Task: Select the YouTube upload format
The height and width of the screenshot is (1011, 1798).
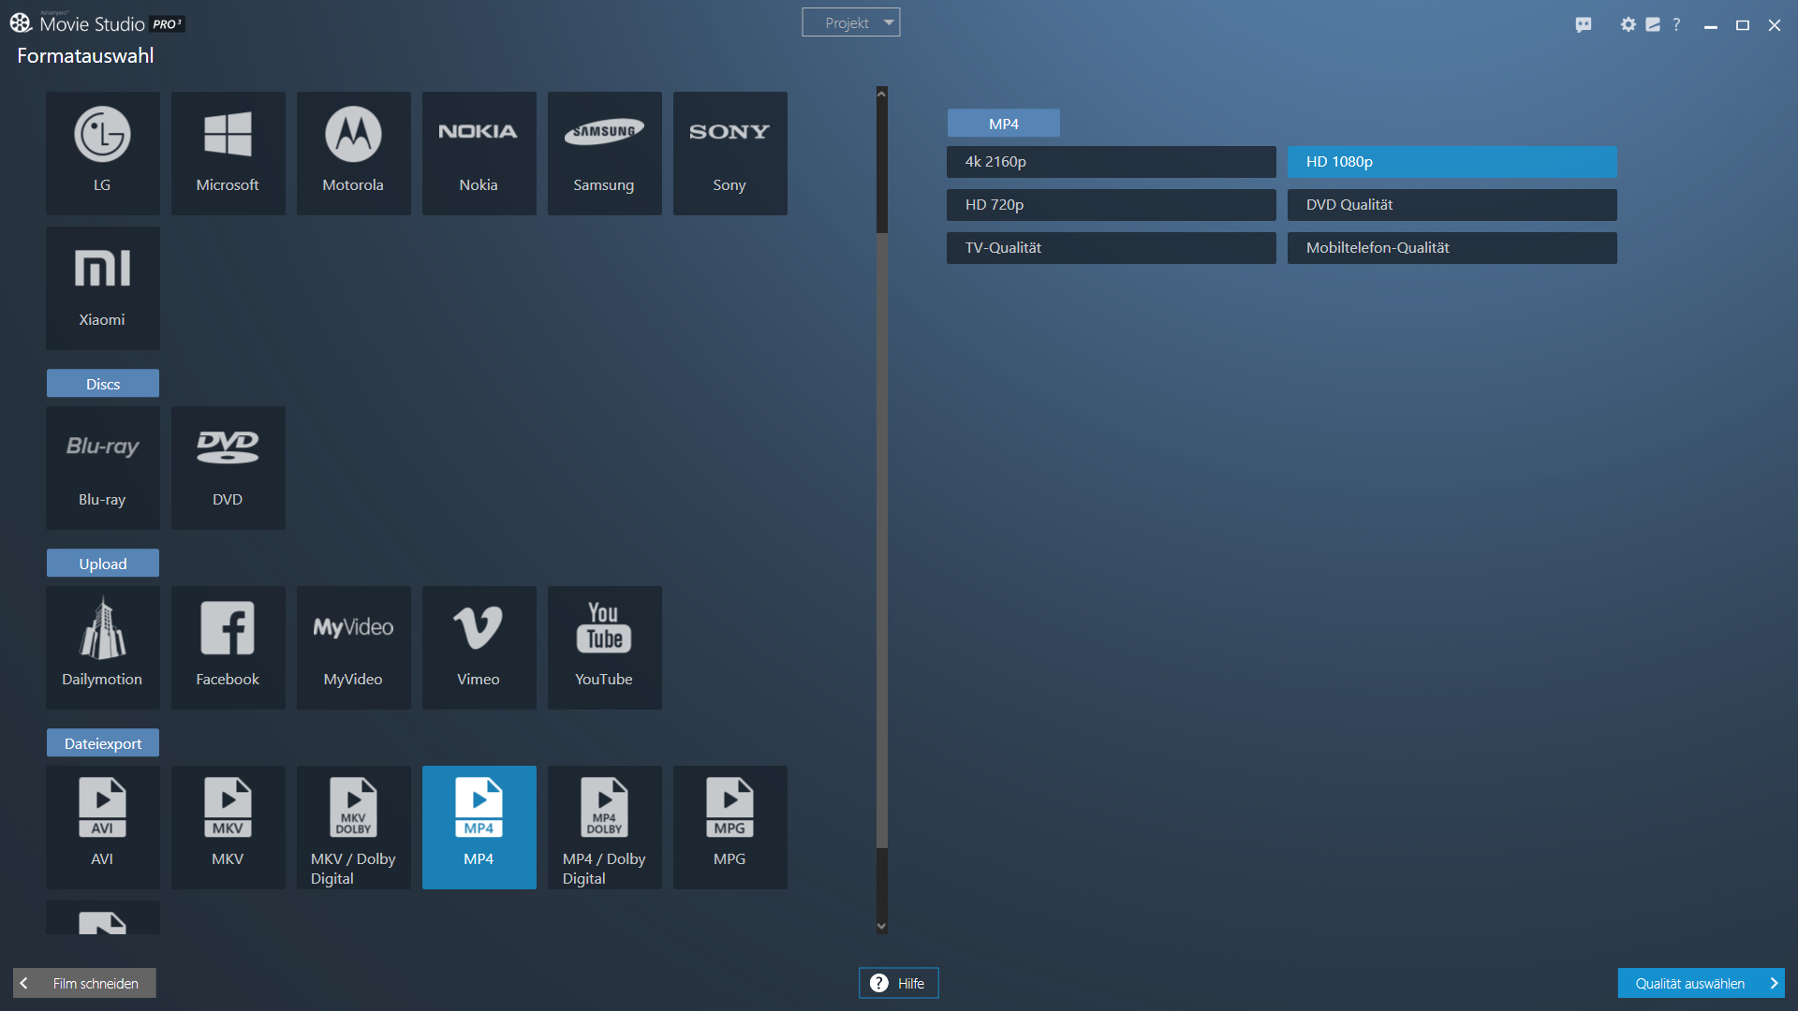Action: coord(604,647)
